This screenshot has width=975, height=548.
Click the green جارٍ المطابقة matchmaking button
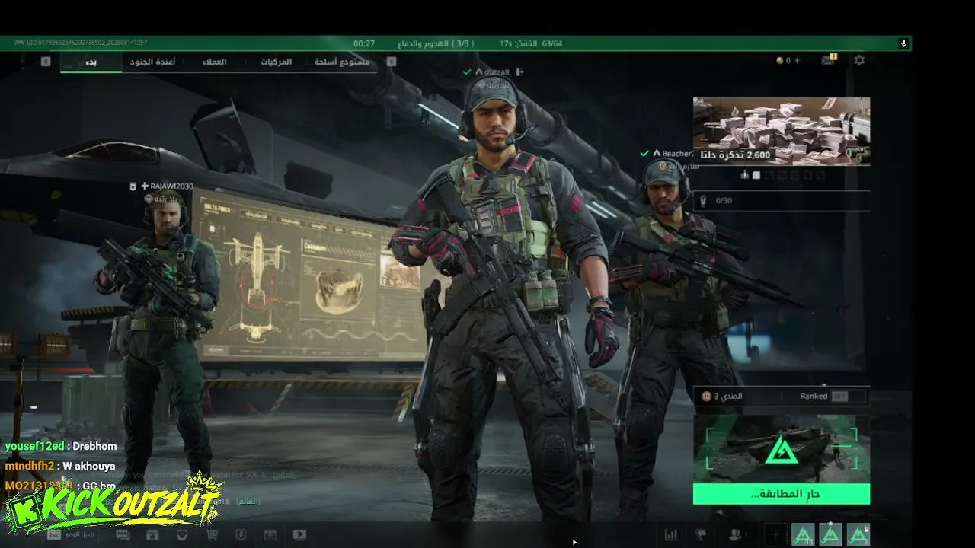(782, 495)
